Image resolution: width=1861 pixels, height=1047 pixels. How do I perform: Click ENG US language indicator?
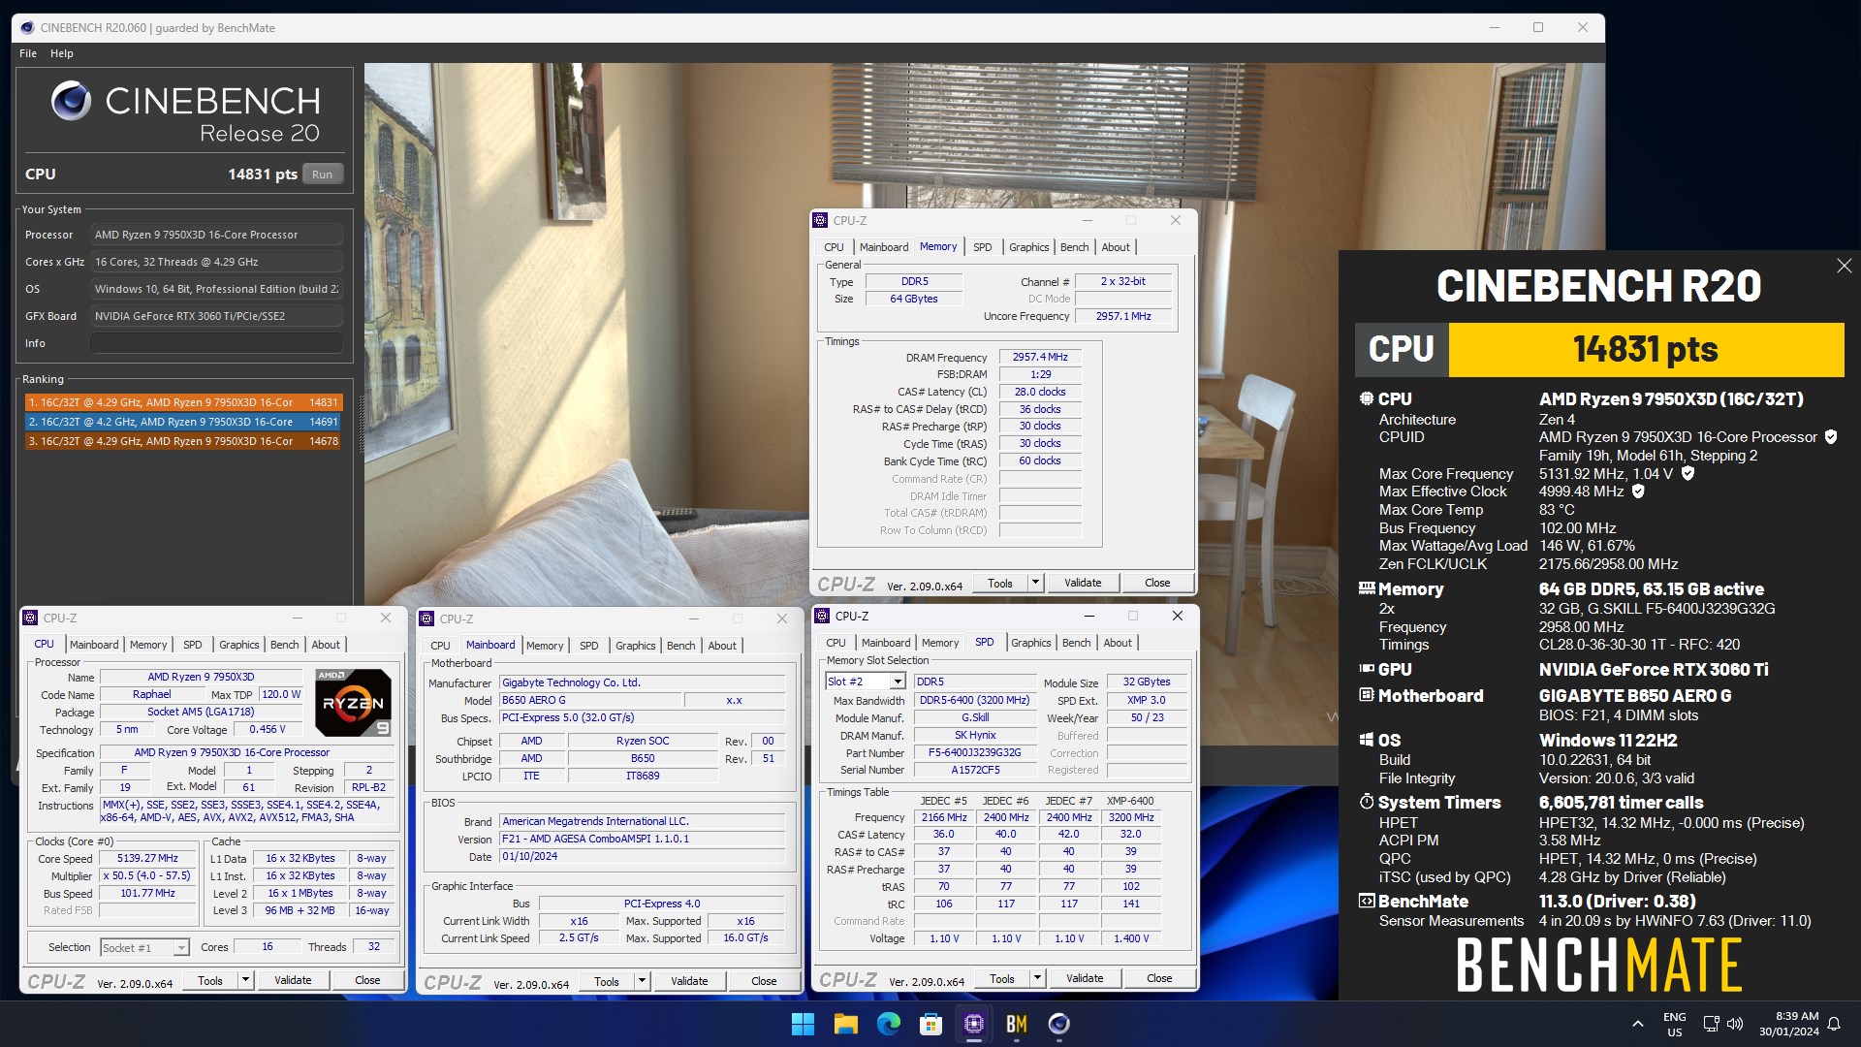[1675, 1024]
